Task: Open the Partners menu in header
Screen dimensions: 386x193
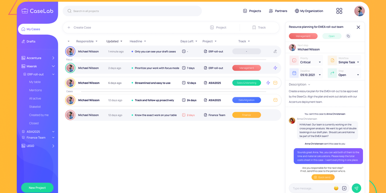Action: (278, 11)
